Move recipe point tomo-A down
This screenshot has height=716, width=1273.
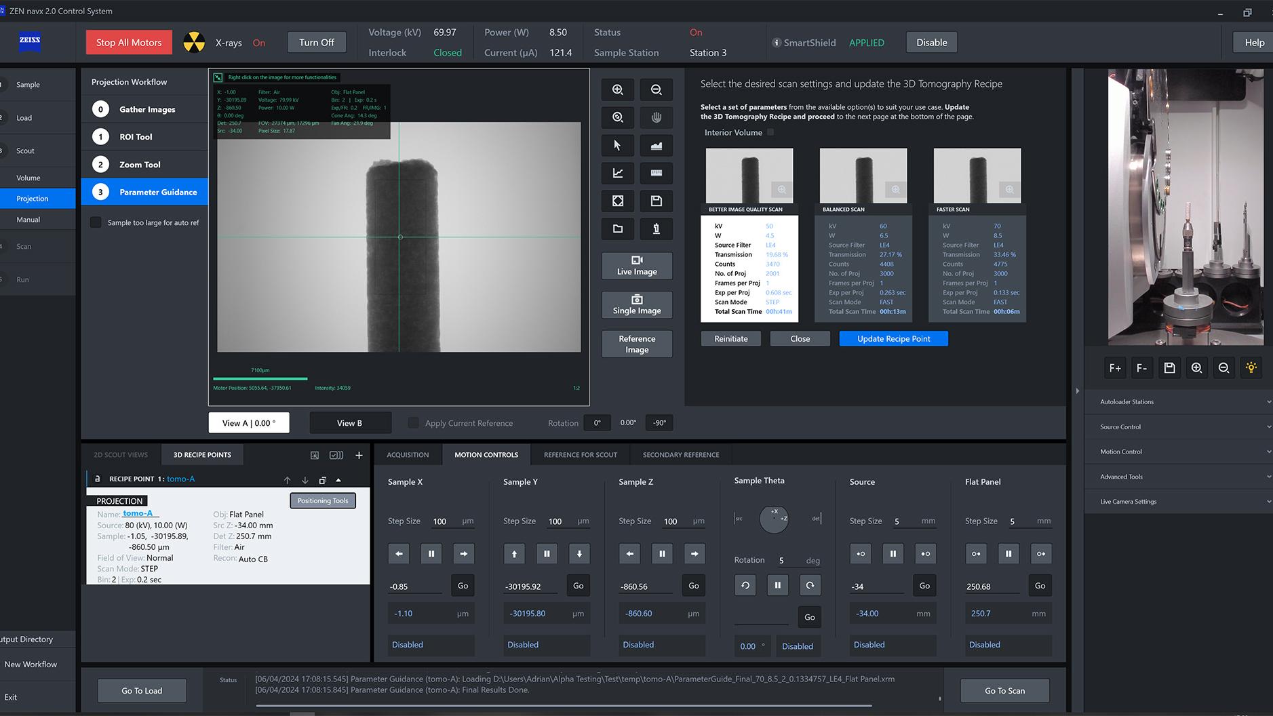tap(305, 479)
